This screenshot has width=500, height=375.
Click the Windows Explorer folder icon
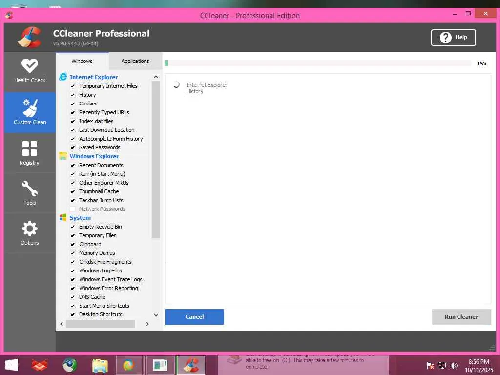tap(63, 156)
